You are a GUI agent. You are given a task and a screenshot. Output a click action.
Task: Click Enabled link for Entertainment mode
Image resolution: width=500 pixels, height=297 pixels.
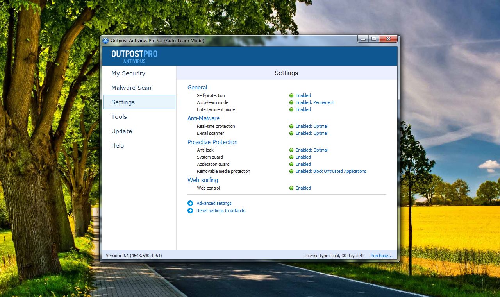[303, 109]
